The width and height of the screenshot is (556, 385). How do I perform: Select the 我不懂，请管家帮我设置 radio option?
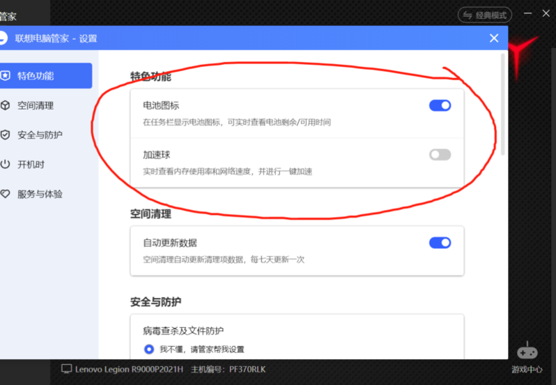pyautogui.click(x=149, y=349)
